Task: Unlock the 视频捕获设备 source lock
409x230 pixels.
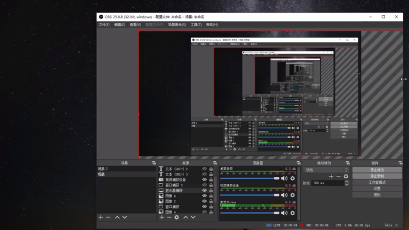Action: (x=211, y=180)
